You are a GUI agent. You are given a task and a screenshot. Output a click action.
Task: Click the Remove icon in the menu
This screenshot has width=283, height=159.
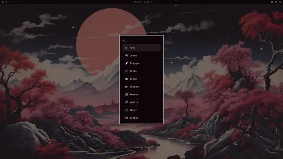(126, 95)
